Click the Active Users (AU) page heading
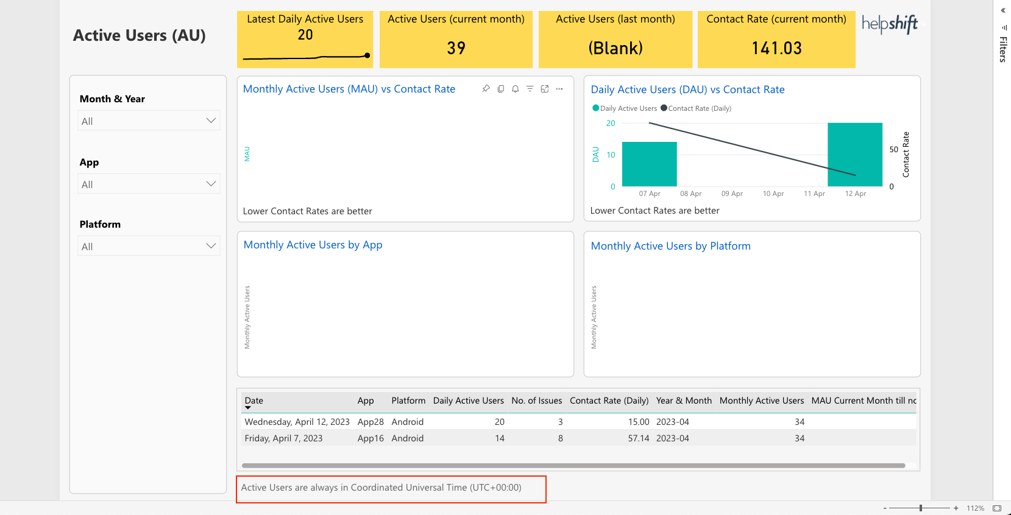The height and width of the screenshot is (515, 1011). point(140,35)
